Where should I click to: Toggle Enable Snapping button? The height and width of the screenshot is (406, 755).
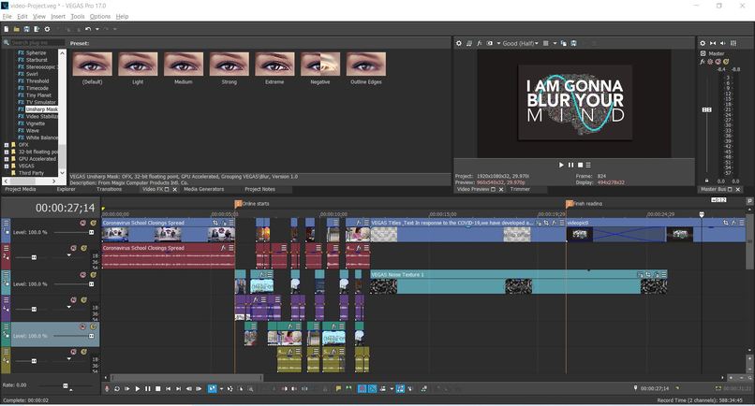pyautogui.click(x=362, y=388)
